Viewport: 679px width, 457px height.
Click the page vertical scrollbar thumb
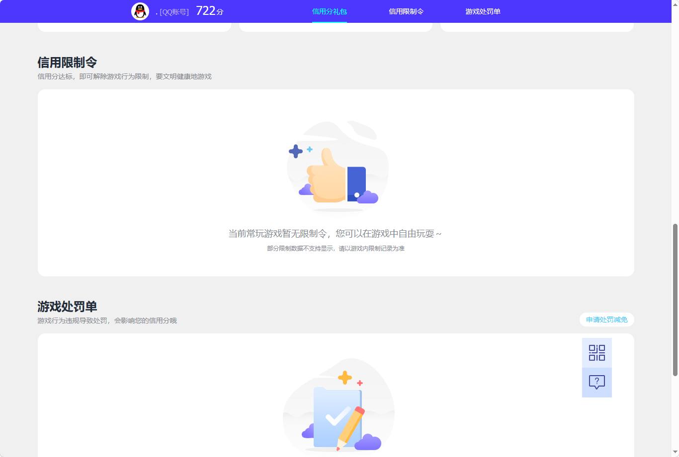[x=675, y=300]
